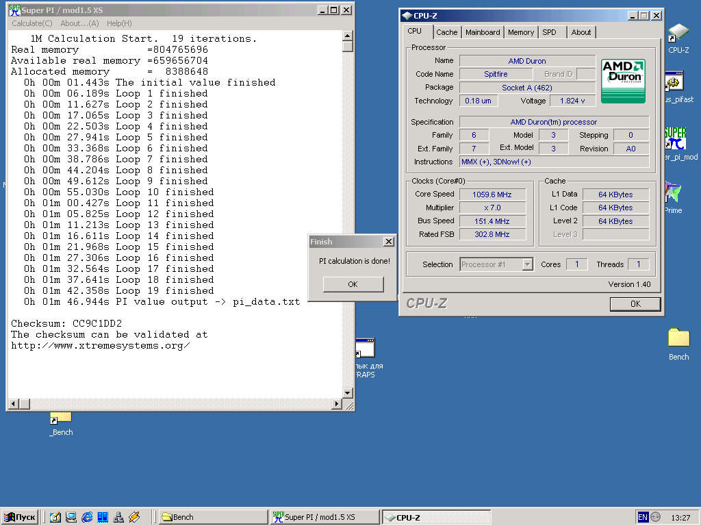Open the Processor #1 selection dropdown
This screenshot has height=526, width=701.
[x=496, y=264]
